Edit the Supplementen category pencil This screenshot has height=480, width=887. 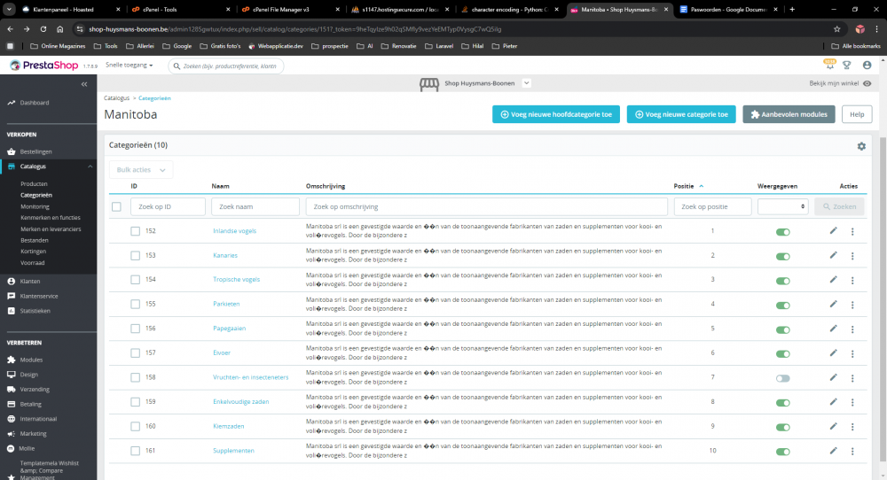833,451
